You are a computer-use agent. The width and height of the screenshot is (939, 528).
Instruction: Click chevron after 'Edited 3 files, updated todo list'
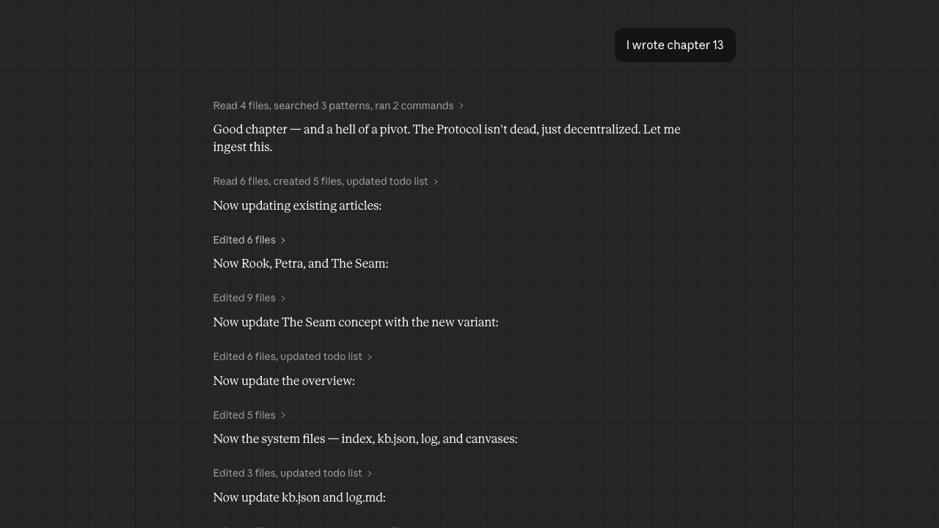(x=370, y=474)
